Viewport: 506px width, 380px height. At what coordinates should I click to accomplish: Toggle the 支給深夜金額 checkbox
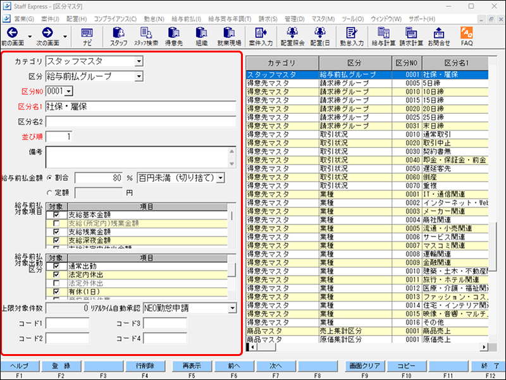click(x=56, y=240)
